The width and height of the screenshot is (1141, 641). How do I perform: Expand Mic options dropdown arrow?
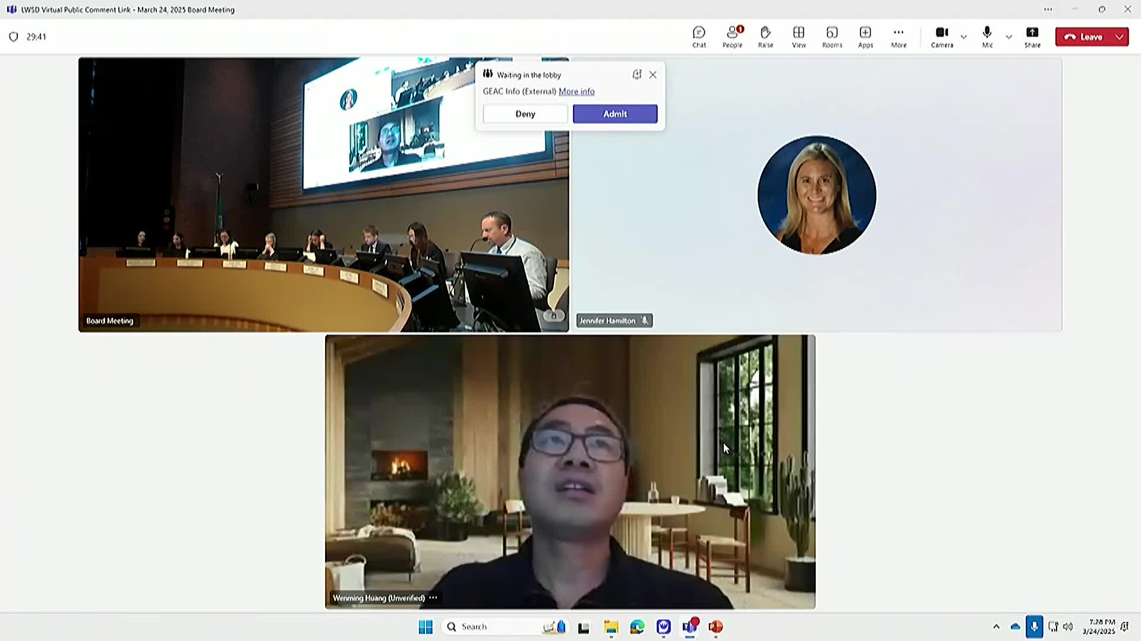[1009, 37]
